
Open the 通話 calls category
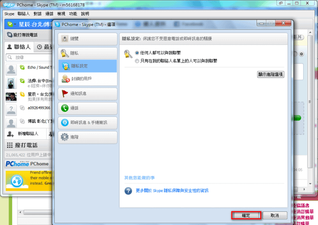87,108
